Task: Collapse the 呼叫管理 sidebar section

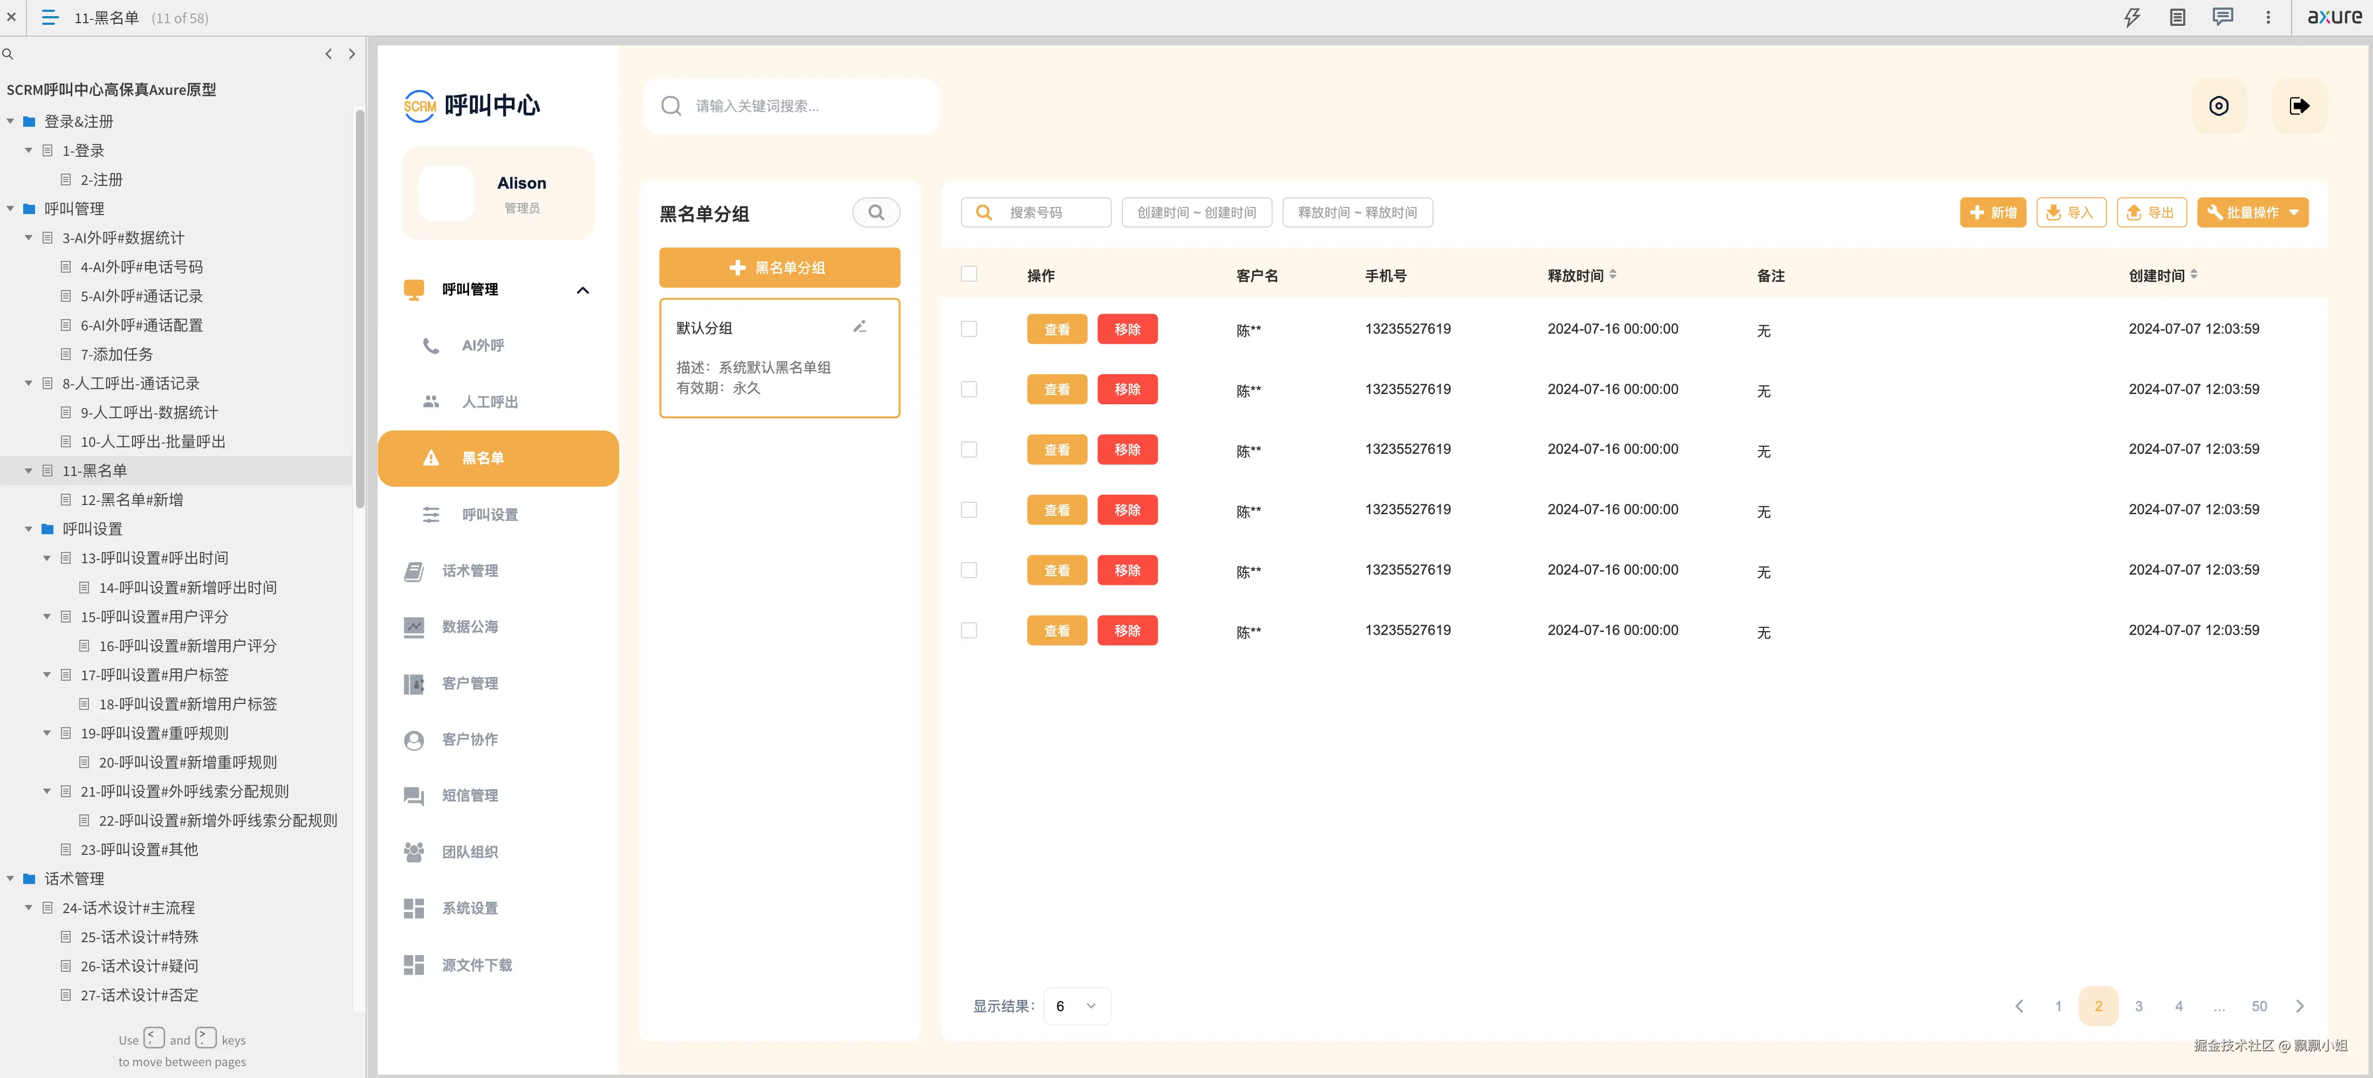Action: pos(582,290)
